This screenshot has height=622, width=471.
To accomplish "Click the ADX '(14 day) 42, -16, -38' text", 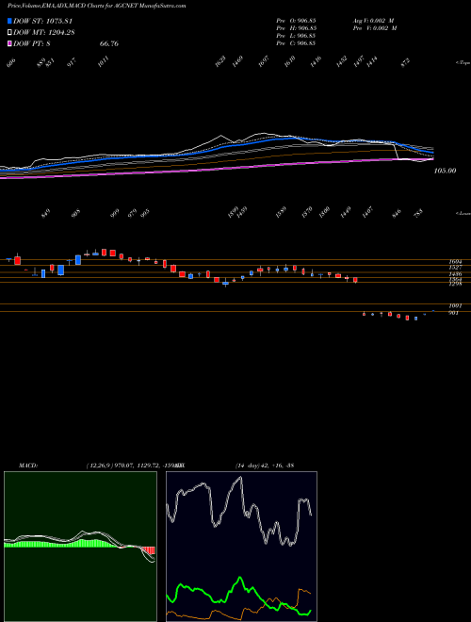I will [x=265, y=466].
